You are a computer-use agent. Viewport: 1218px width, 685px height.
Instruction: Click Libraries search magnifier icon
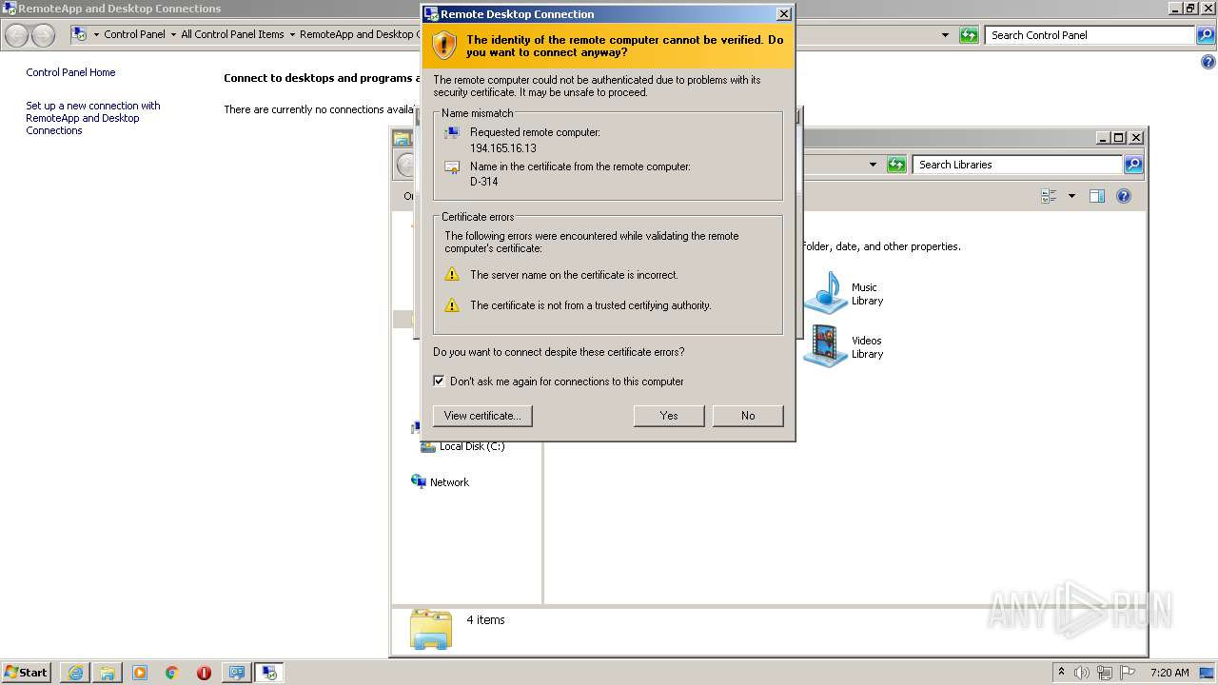[1133, 165]
